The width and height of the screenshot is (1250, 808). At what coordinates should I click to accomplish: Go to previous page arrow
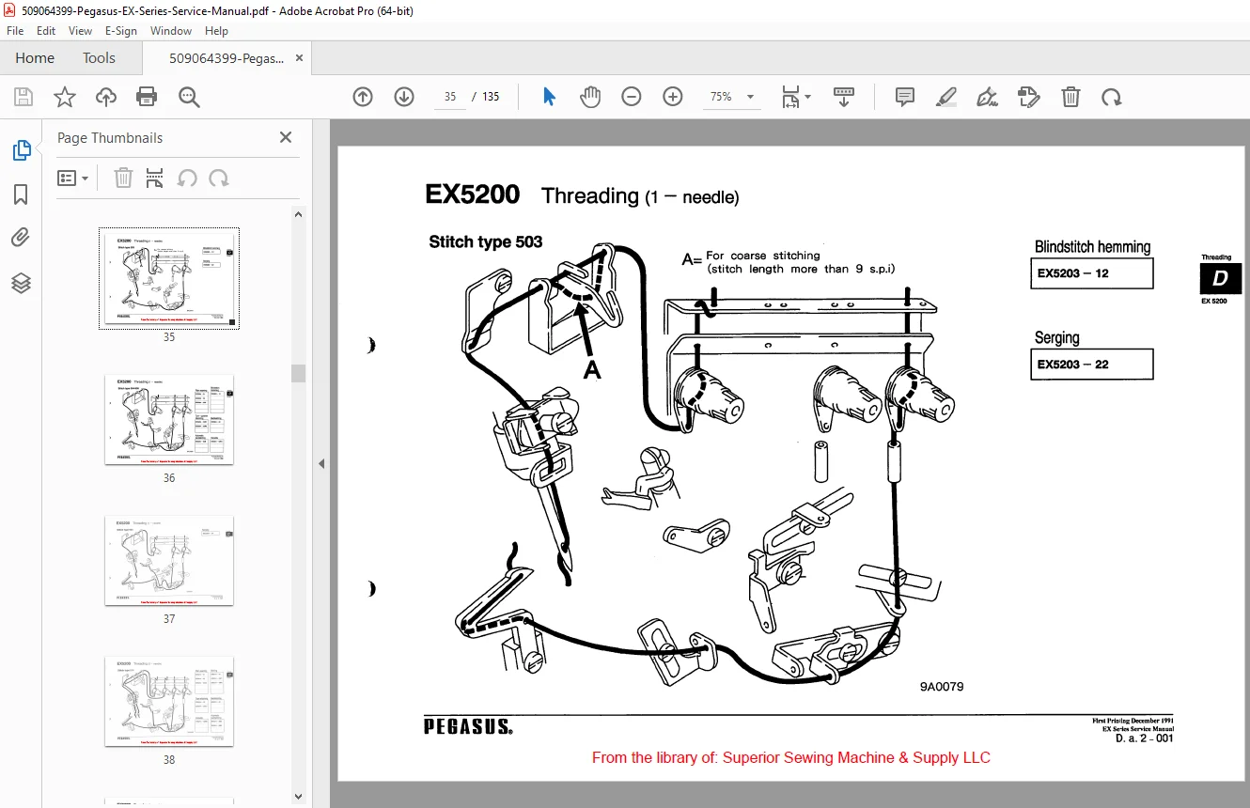click(x=363, y=97)
